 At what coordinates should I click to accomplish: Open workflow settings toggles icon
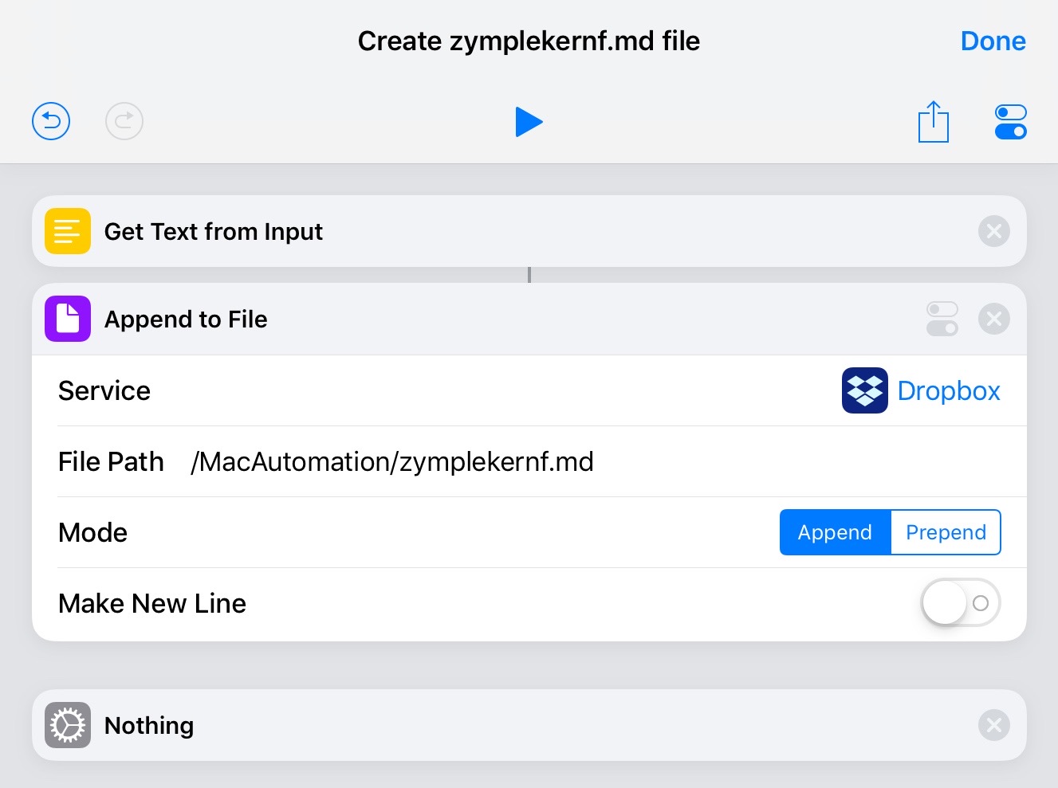(x=1011, y=122)
